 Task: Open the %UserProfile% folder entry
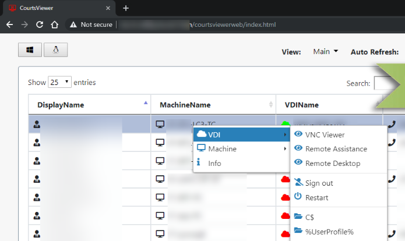click(x=329, y=231)
